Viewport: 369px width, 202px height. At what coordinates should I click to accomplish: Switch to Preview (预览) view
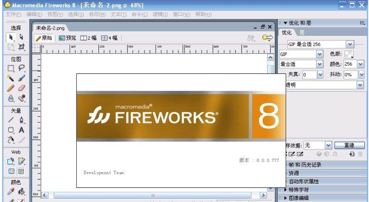point(67,38)
